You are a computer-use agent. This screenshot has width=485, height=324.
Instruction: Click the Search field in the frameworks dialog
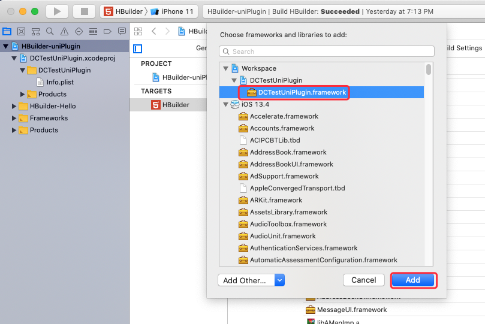(x=327, y=52)
